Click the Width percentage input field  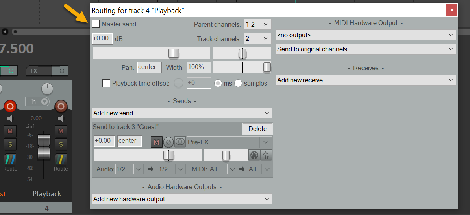[199, 67]
